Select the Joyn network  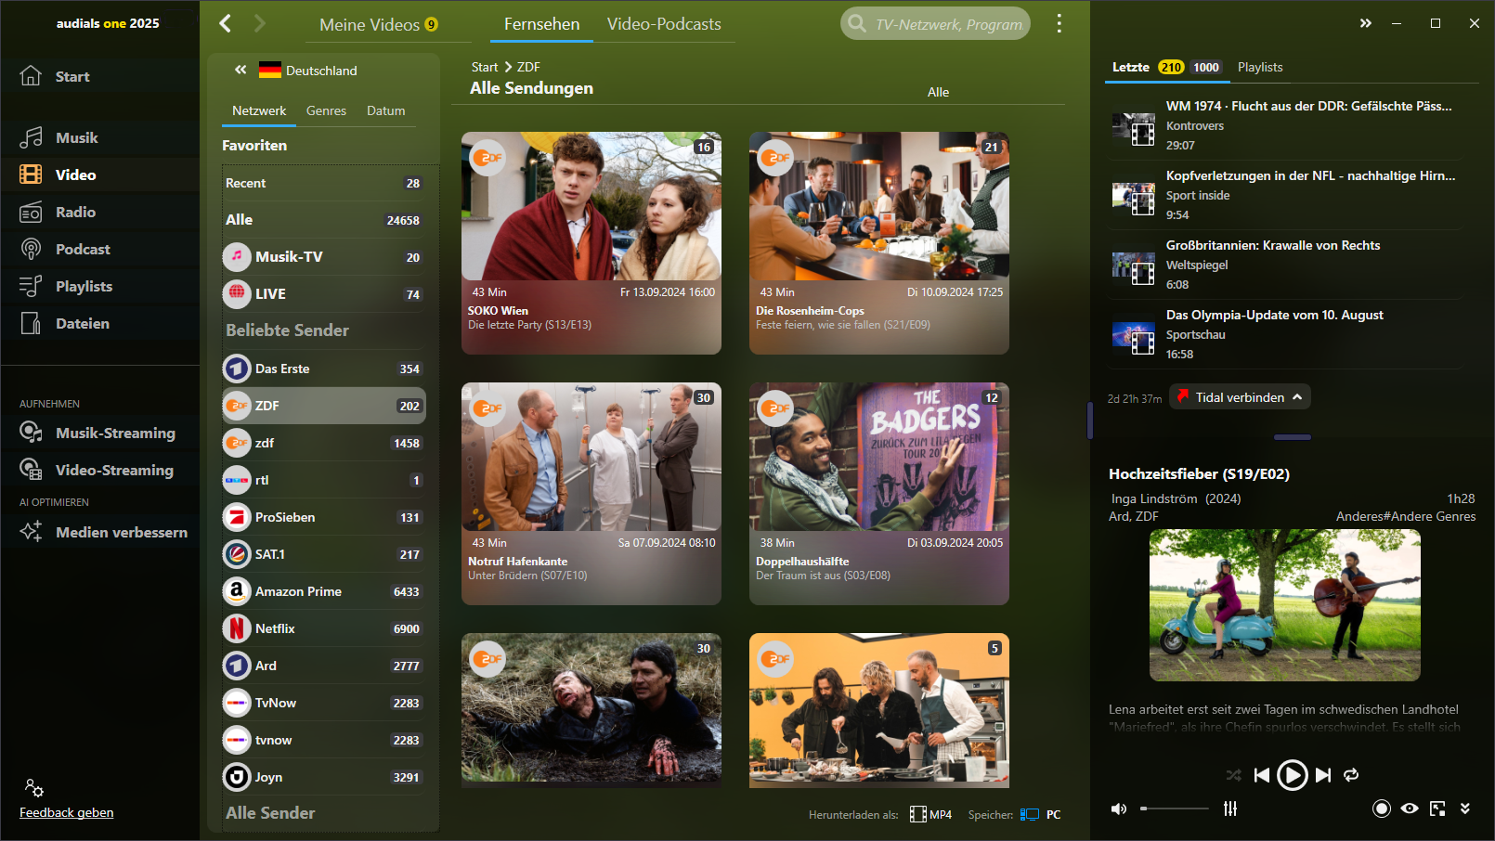(323, 777)
